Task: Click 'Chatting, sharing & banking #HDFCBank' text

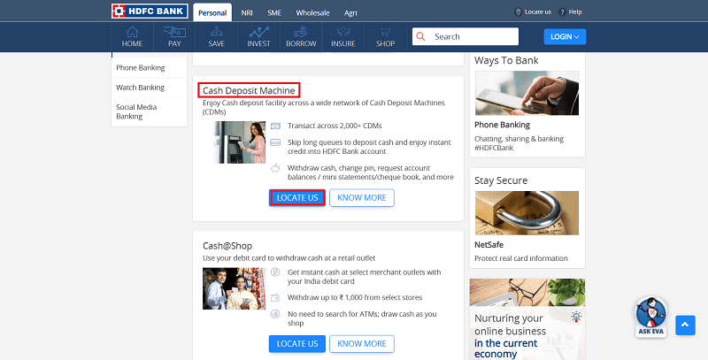Action: pyautogui.click(x=519, y=143)
